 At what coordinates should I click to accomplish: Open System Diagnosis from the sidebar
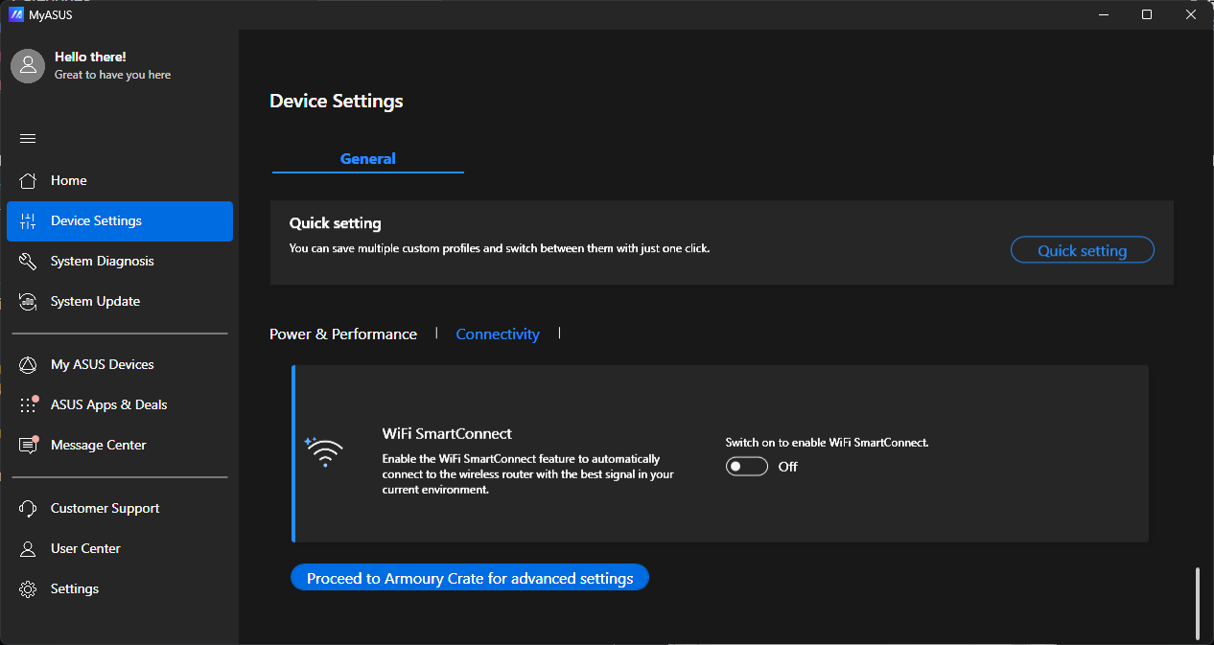[120, 261]
